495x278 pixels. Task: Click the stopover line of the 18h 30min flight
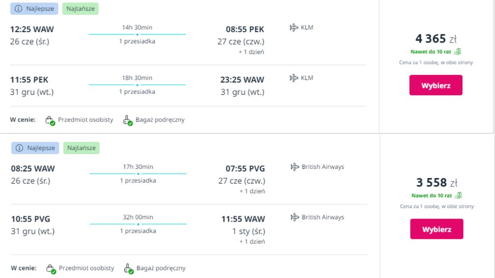[137, 85]
